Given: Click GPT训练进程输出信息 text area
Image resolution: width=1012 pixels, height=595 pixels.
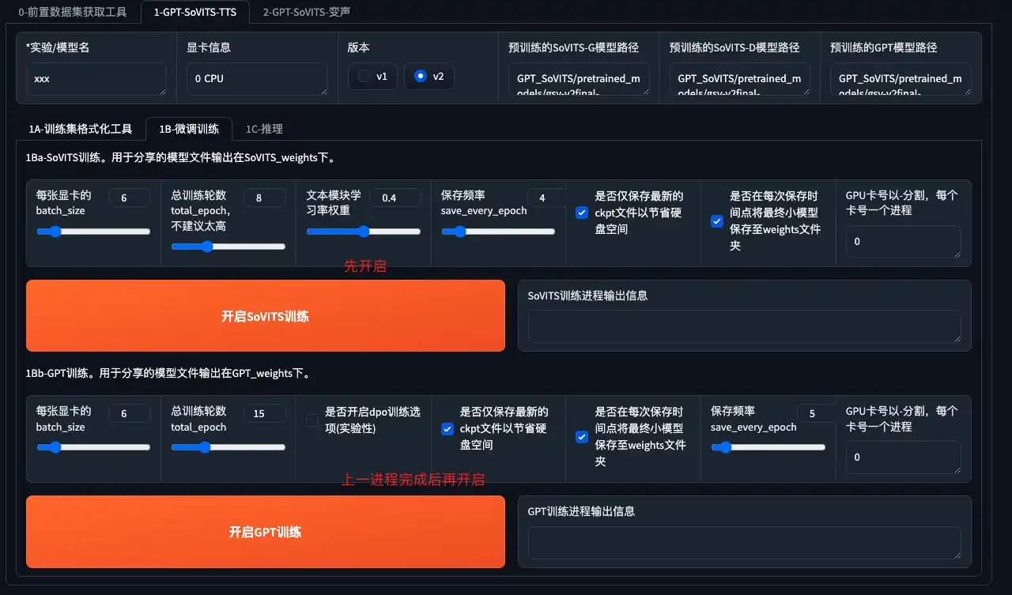Looking at the screenshot, I should click(745, 543).
